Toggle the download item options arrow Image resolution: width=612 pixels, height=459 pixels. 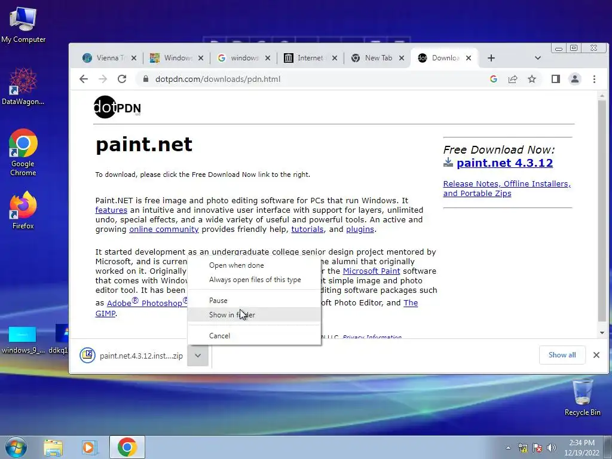198,356
